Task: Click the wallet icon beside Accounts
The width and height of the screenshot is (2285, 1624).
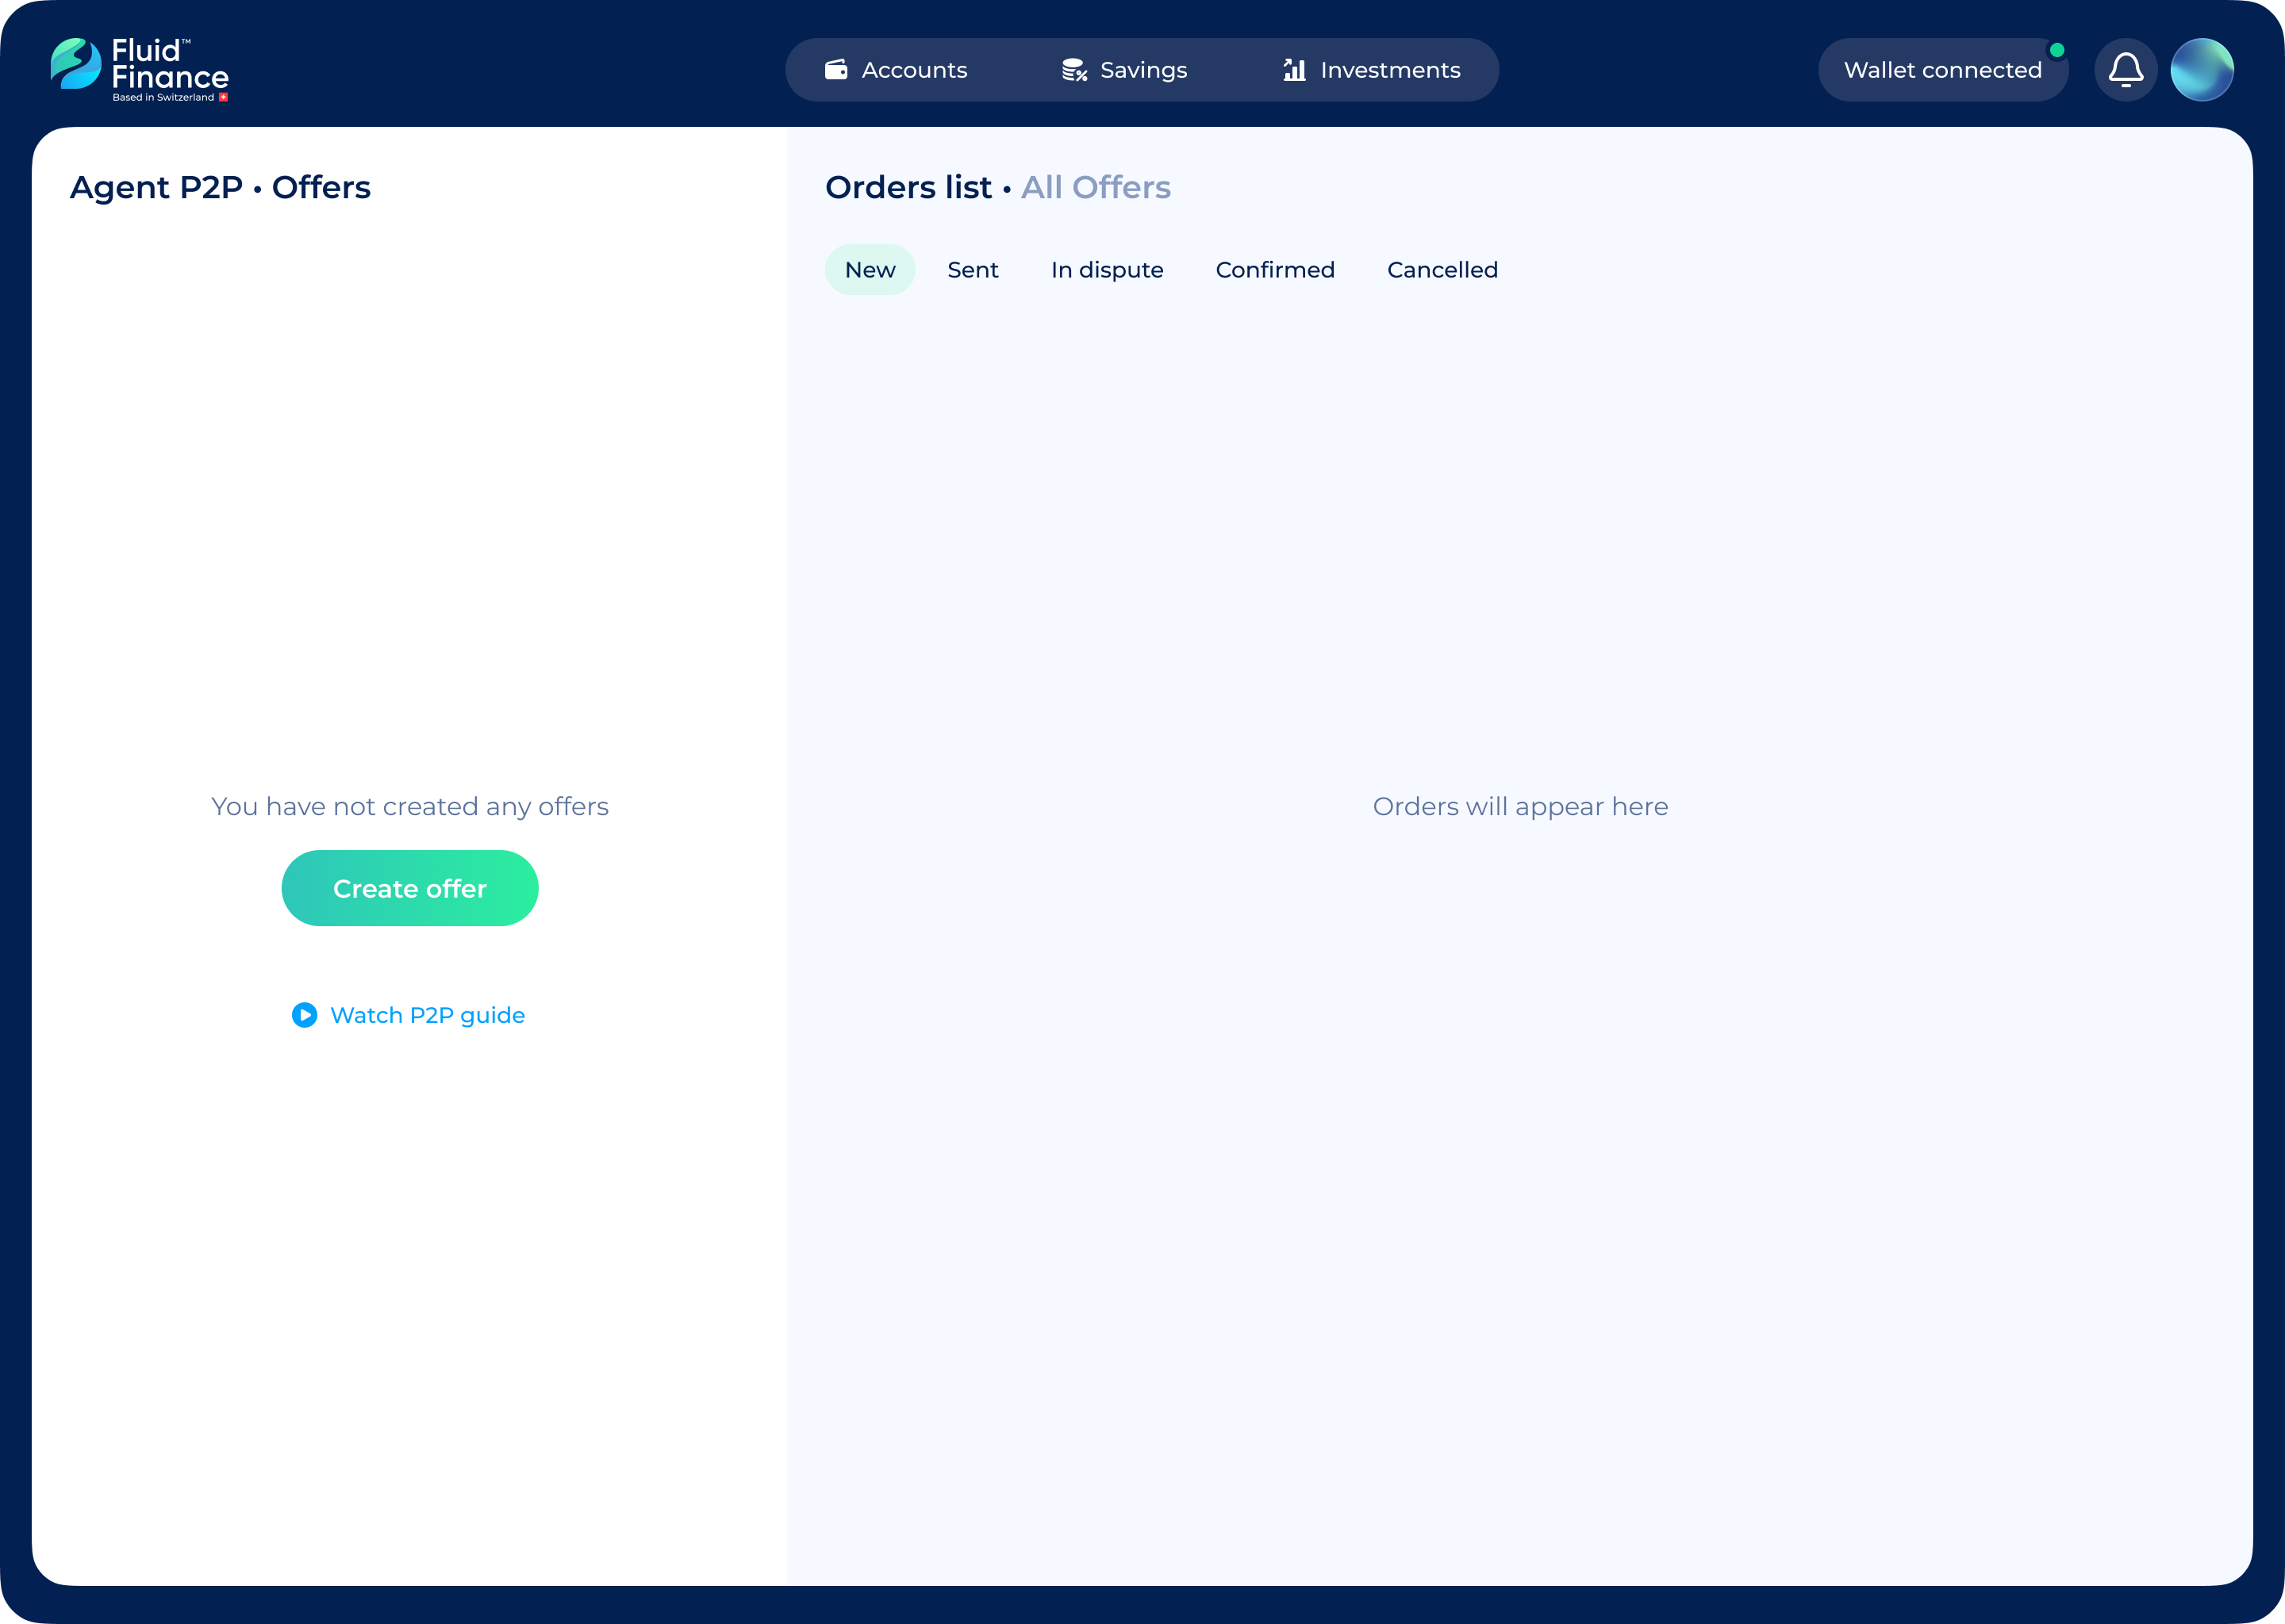Action: [x=836, y=70]
